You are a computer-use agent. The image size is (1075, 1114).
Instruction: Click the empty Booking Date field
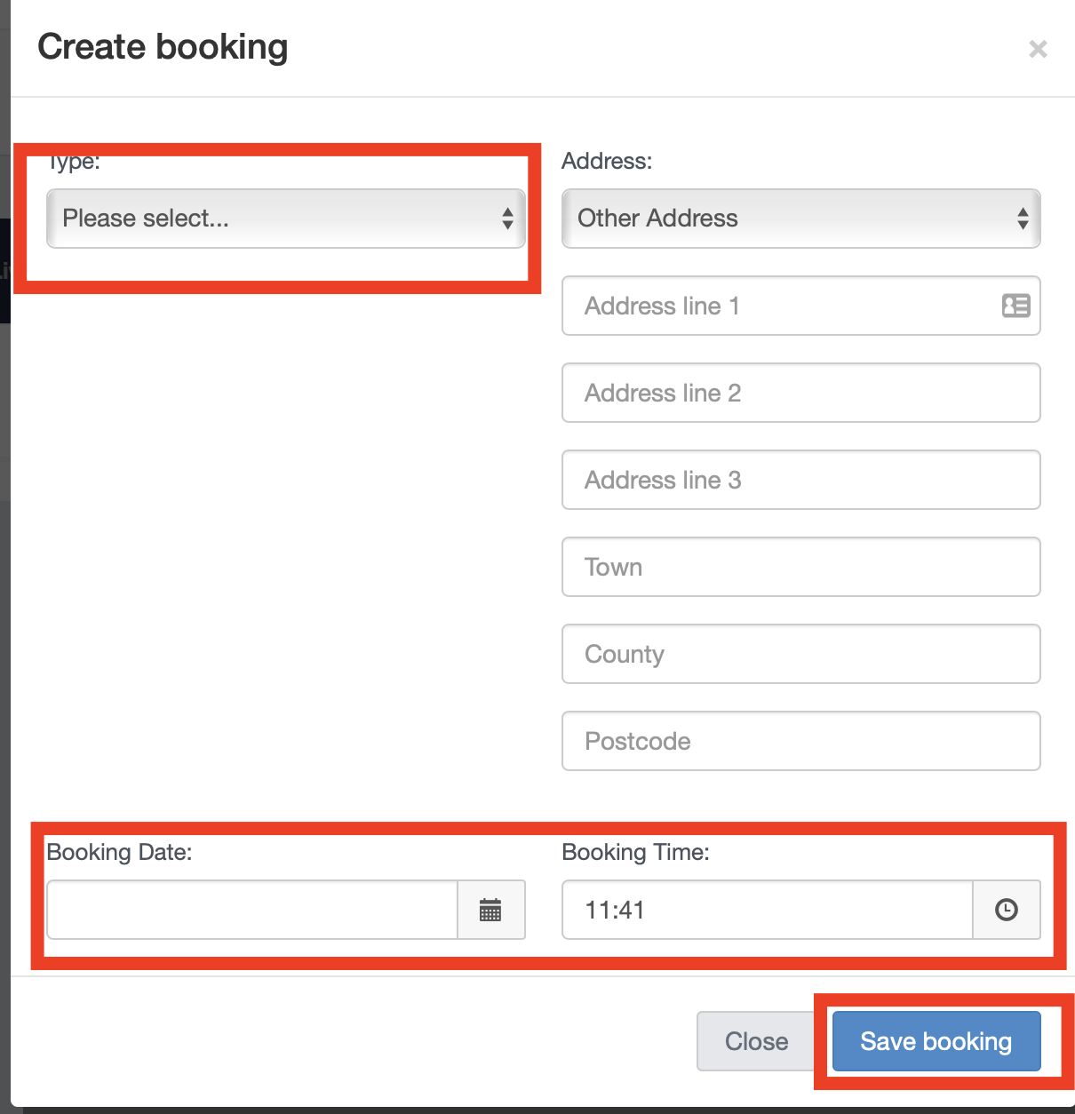click(x=252, y=910)
